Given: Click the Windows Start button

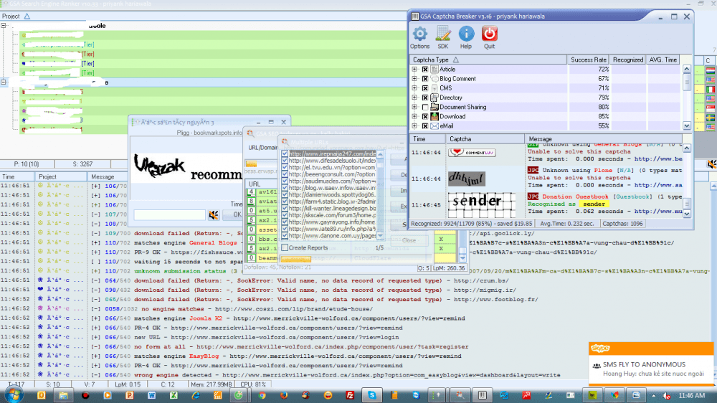Looking at the screenshot, I should point(14,395).
